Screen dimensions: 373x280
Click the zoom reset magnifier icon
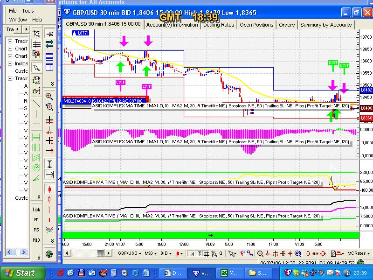point(49,107)
